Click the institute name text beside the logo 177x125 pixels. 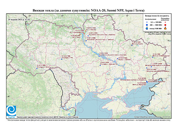pos(48,117)
